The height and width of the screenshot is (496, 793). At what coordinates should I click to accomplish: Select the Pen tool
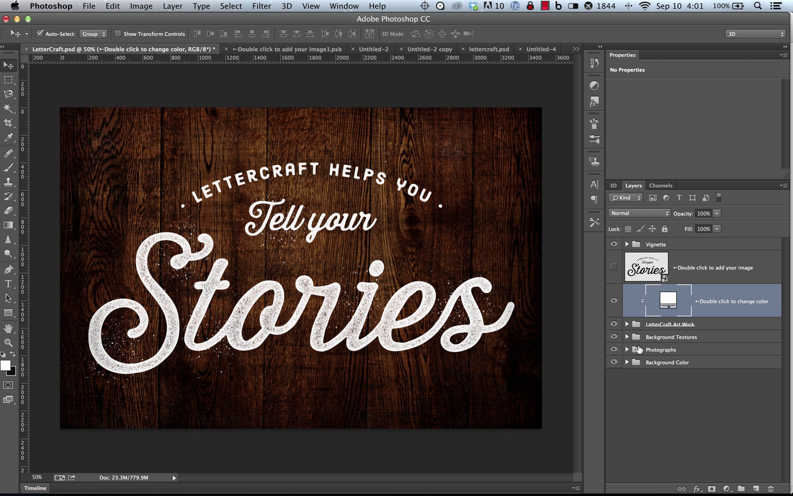coord(8,269)
